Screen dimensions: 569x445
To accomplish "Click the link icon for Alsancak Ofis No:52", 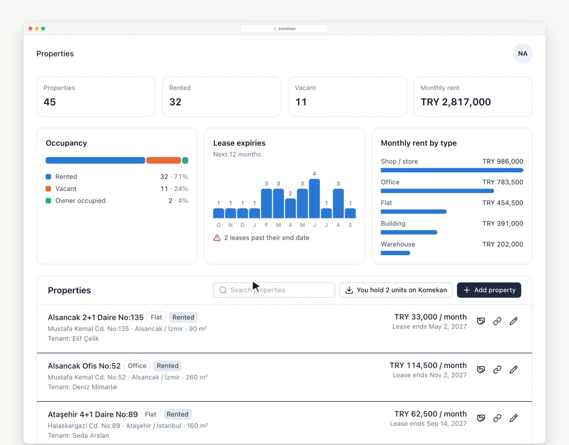I will [x=497, y=370].
